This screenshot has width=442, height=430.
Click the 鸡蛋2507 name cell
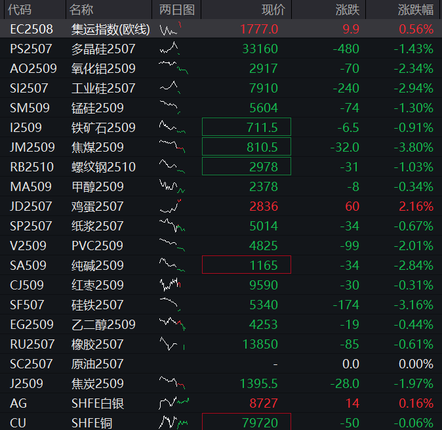coord(98,206)
